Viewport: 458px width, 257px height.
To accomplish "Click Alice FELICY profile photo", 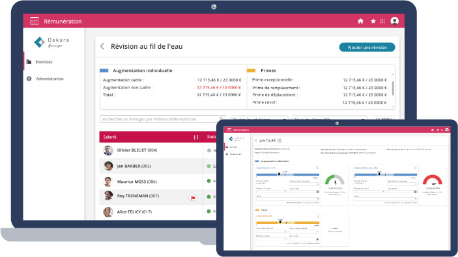I will pos(108,212).
